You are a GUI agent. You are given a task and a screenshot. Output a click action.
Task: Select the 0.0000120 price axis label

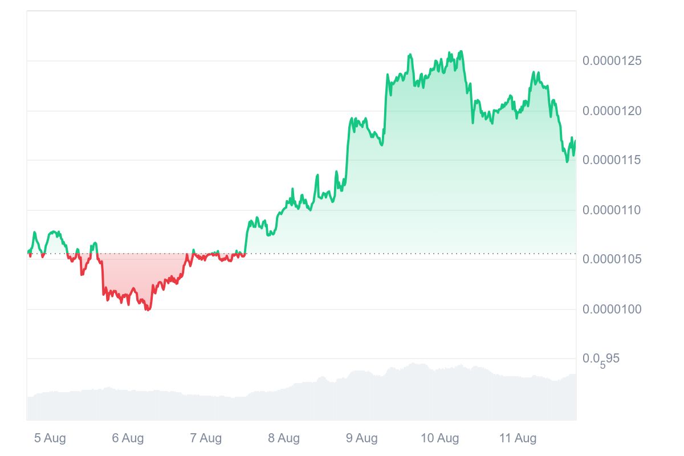point(612,111)
